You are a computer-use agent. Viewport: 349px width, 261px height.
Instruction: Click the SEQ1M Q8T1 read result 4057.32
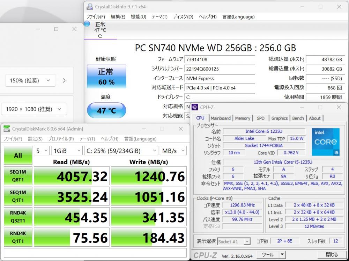(72, 176)
